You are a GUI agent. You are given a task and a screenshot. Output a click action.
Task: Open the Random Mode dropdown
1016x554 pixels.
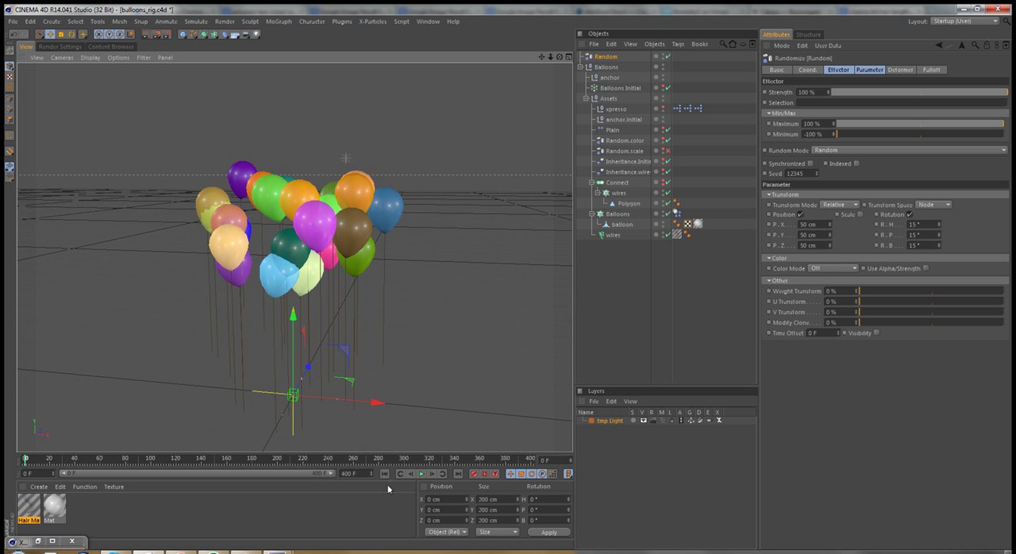[909, 150]
